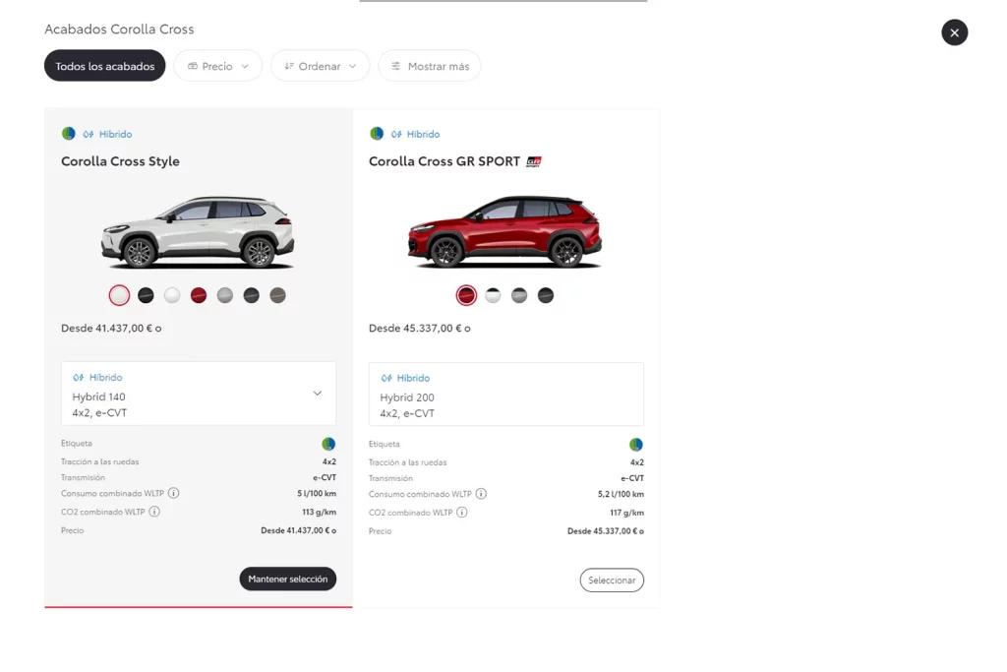Click the sliders icon in Mostrar más
Screen dimensions: 1007x672
395,66
